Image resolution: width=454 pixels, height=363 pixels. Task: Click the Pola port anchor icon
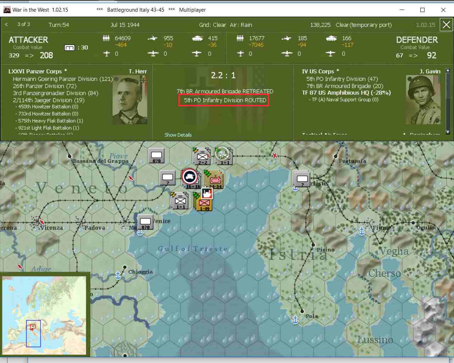(x=295, y=319)
